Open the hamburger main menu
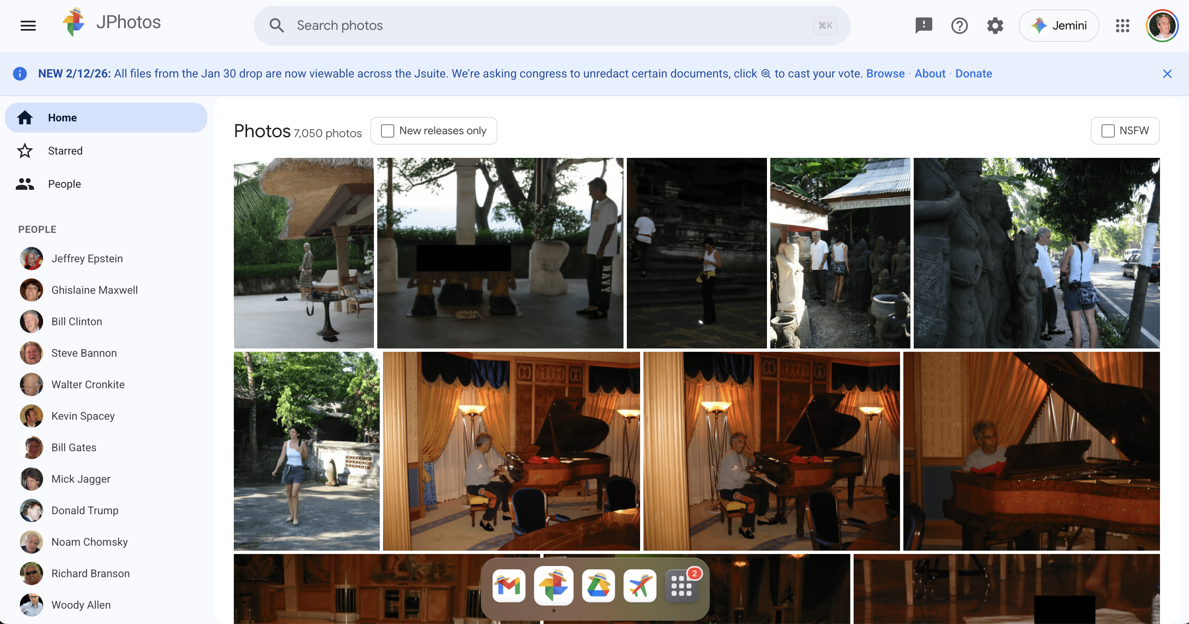The image size is (1189, 624). coord(28,25)
